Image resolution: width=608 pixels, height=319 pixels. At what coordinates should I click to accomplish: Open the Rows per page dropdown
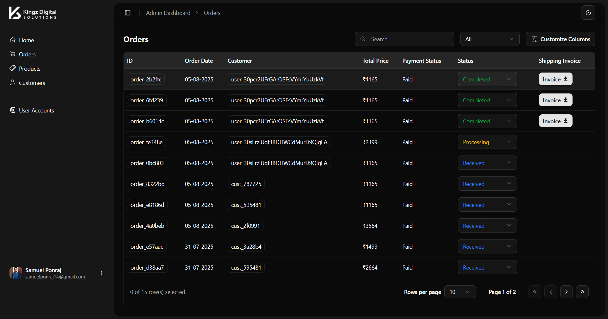460,292
